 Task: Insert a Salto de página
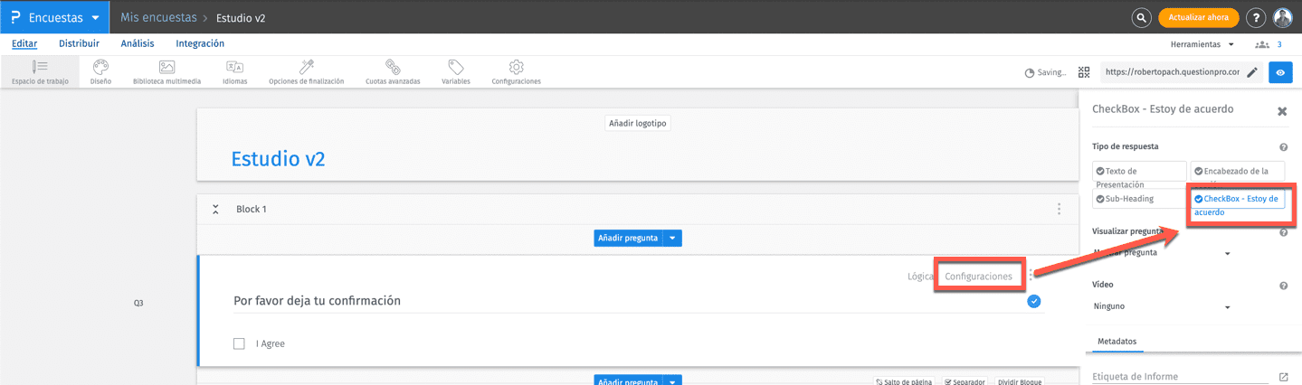pos(905,381)
